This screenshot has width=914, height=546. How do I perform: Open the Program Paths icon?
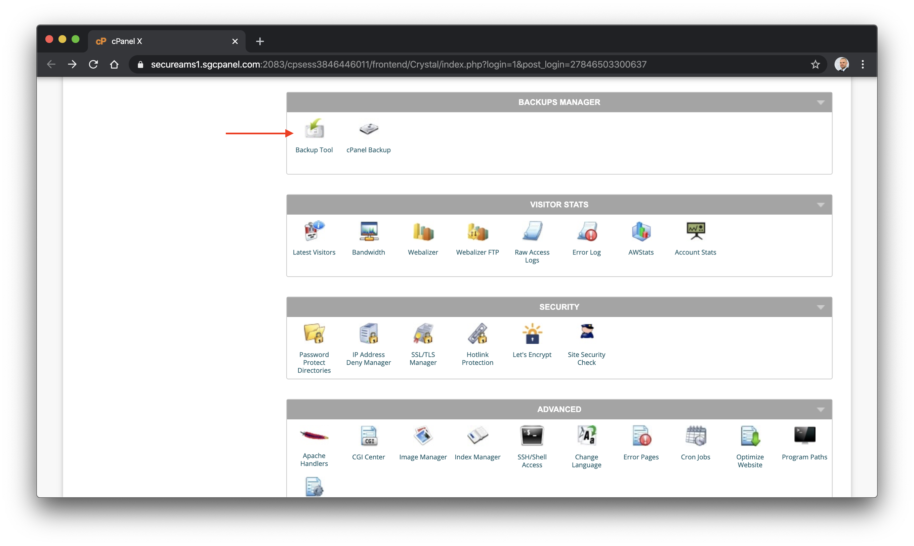point(805,435)
